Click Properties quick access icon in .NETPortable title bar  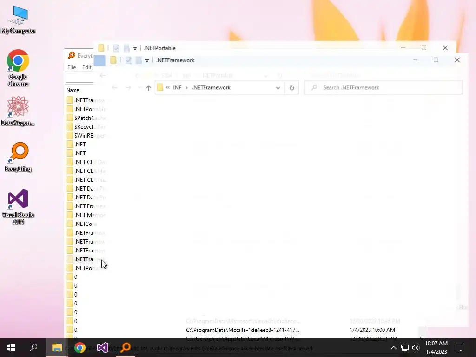[x=116, y=48]
